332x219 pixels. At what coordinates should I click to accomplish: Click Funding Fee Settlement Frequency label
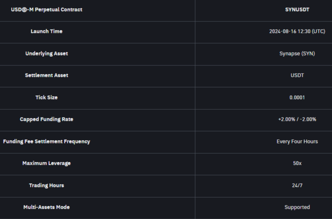[x=46, y=141]
